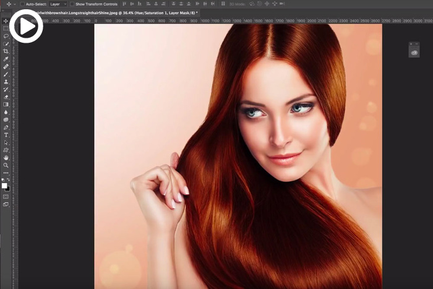Select the Eraser tool
The width and height of the screenshot is (433, 289).
6,97
